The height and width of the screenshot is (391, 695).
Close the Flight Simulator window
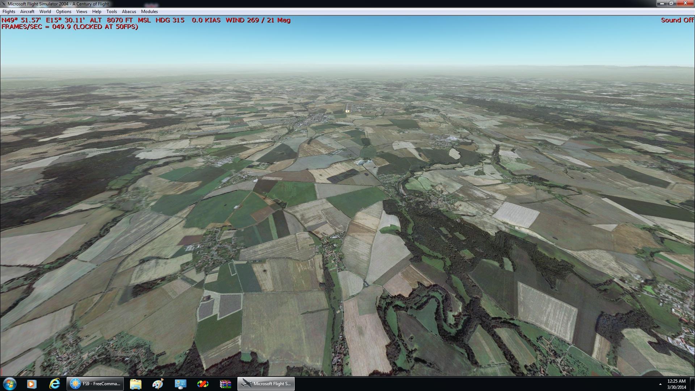point(685,3)
